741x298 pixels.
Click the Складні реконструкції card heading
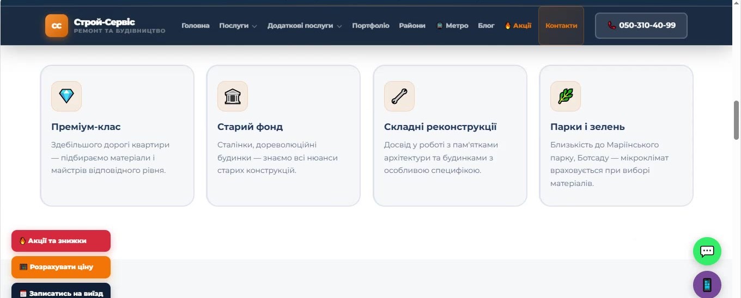click(x=440, y=127)
